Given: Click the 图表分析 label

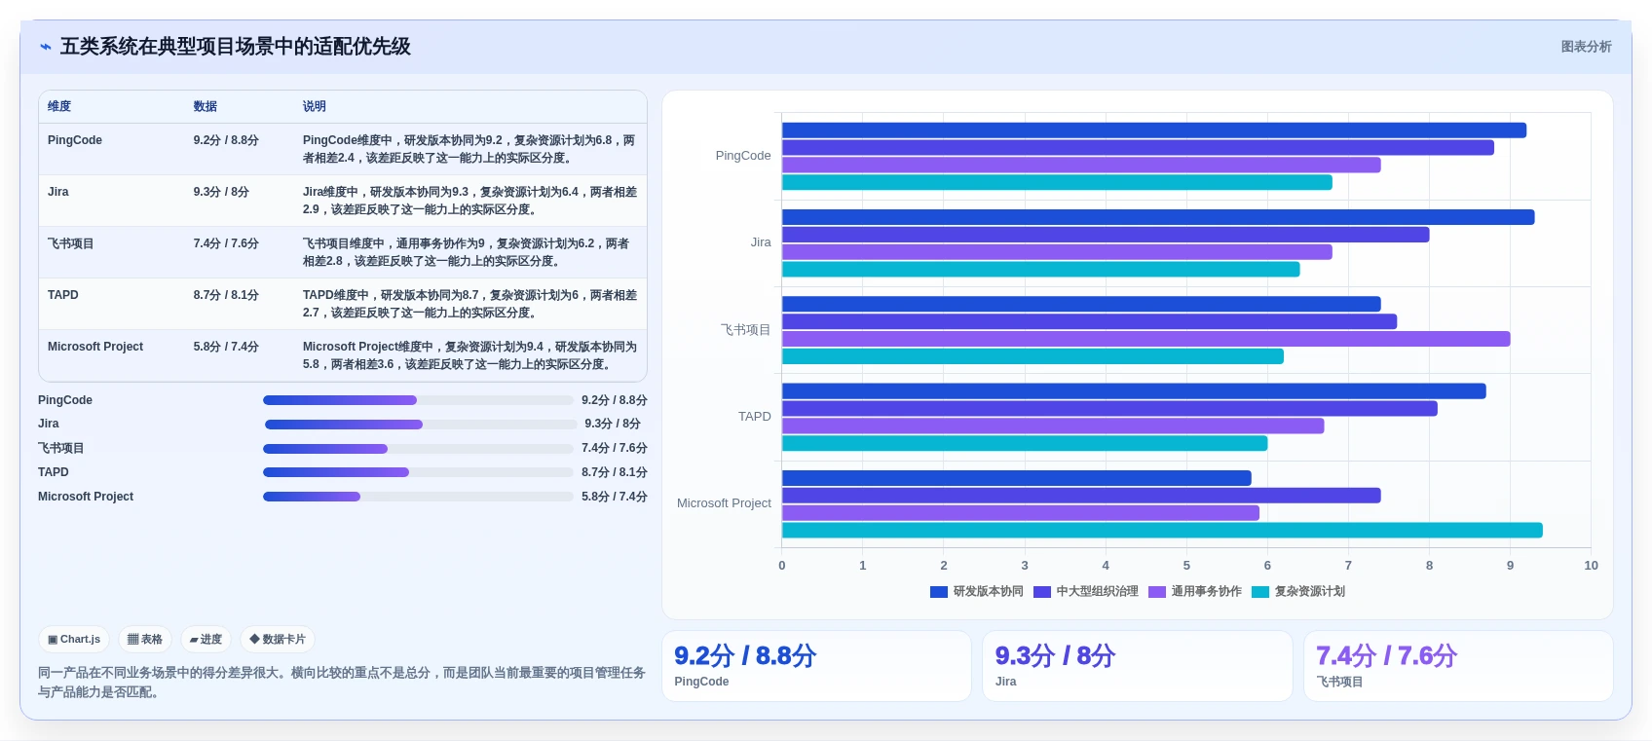Looking at the screenshot, I should [x=1586, y=47].
